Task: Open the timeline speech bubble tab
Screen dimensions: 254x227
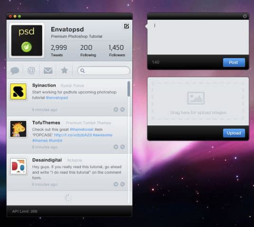Action: (15, 70)
